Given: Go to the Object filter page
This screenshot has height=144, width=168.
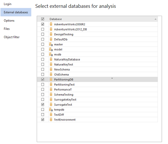Looking at the screenshot, I should (x=12, y=37).
